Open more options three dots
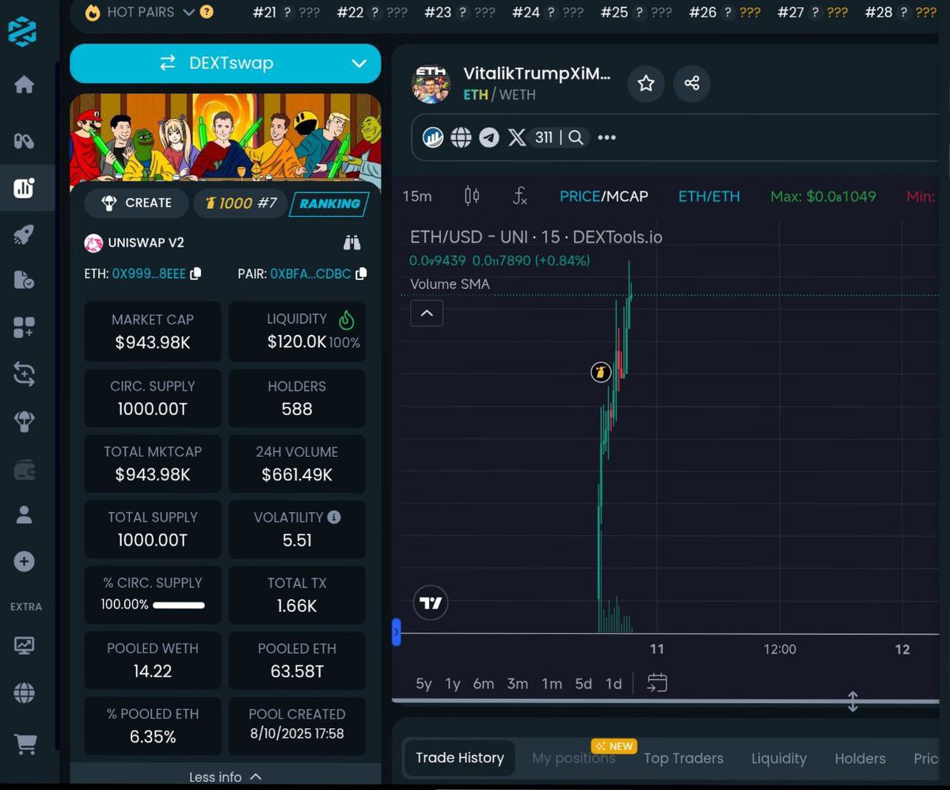The height and width of the screenshot is (790, 950). [x=606, y=138]
